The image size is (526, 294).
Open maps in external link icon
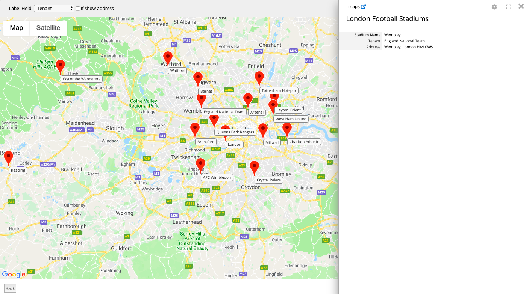tap(364, 7)
